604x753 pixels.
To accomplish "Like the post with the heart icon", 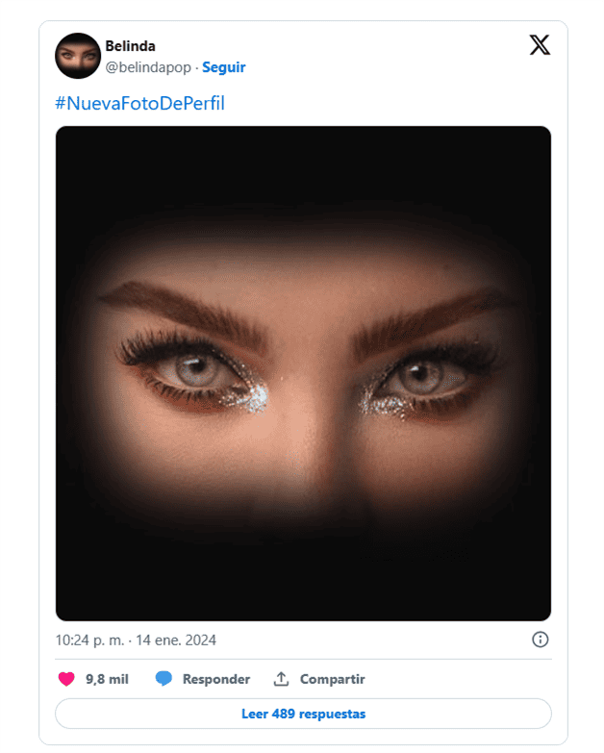I will (x=66, y=679).
